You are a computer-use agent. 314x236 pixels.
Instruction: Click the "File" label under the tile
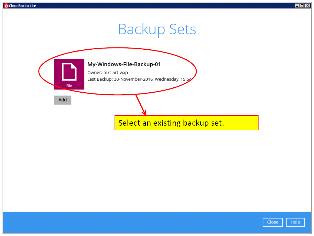69,86
